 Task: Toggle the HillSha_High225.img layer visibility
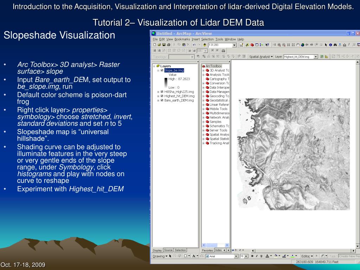tap(162, 92)
